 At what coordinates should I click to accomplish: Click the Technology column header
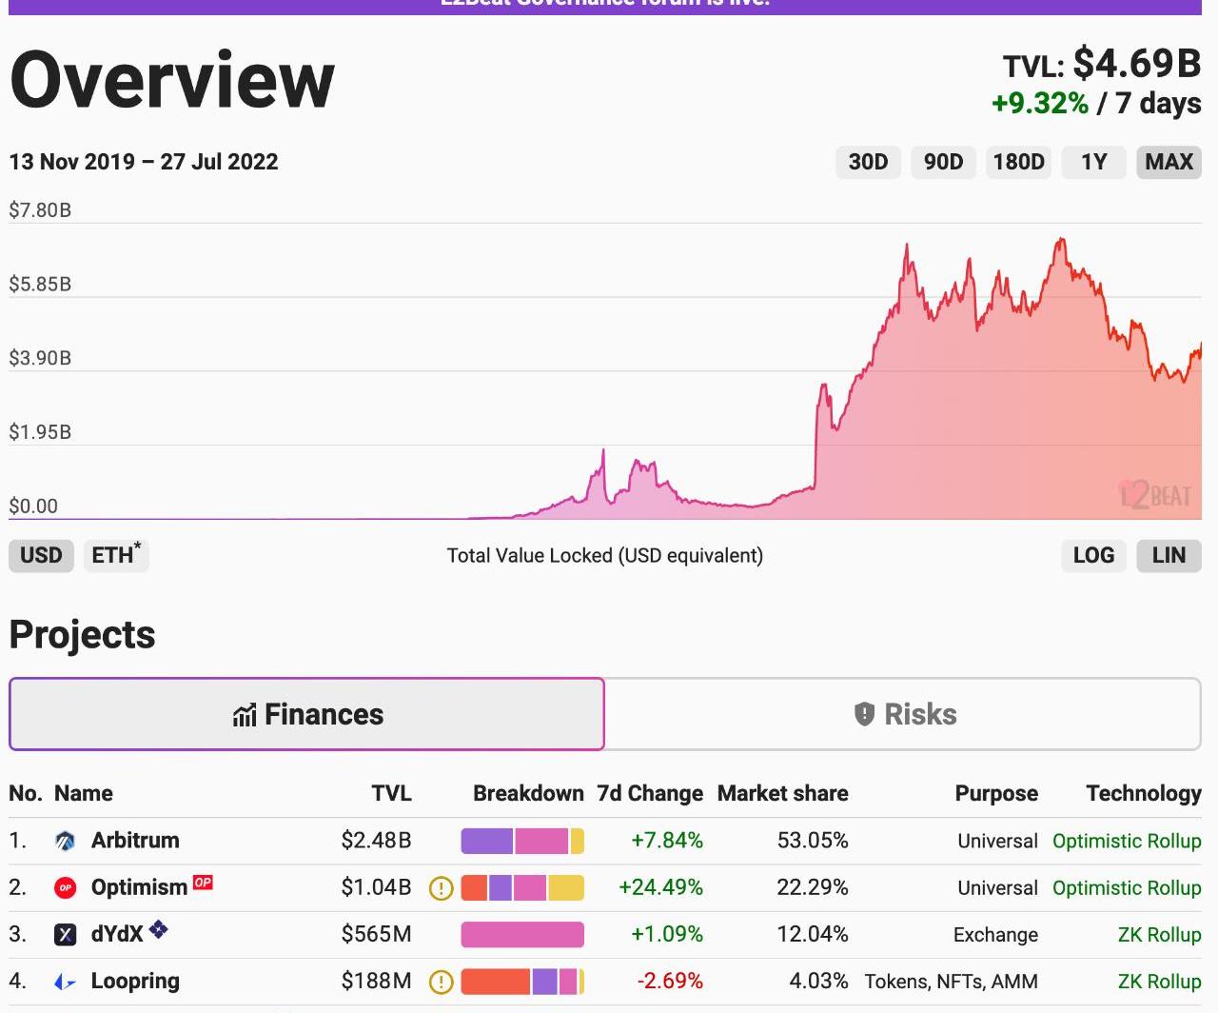point(1144,794)
